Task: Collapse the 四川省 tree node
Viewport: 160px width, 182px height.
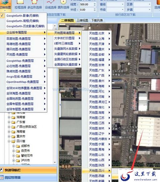Action: point(9,141)
